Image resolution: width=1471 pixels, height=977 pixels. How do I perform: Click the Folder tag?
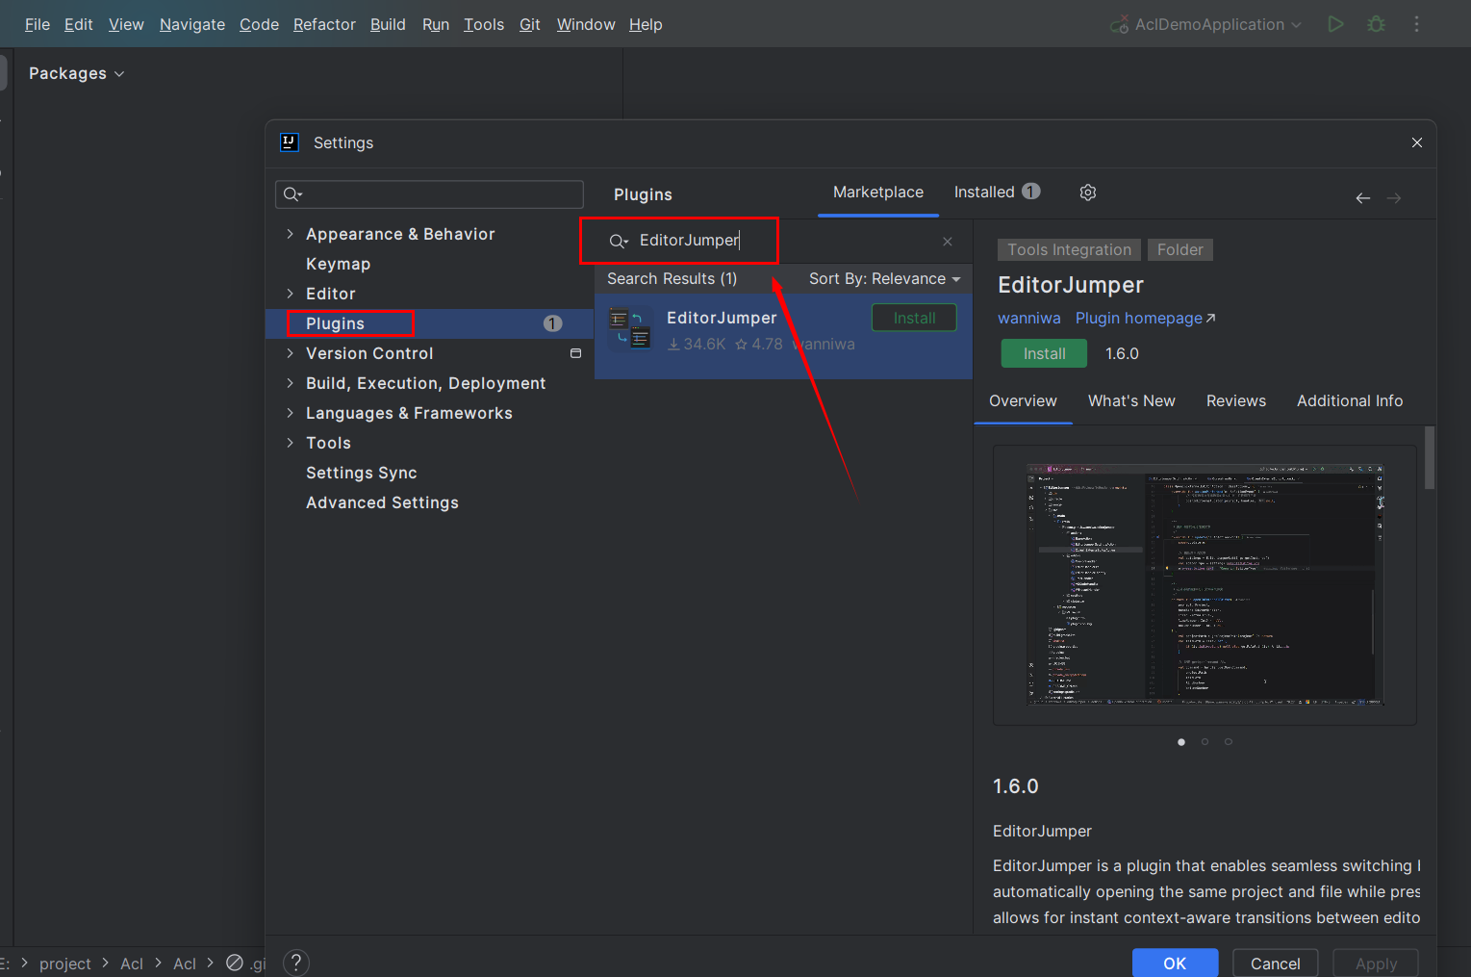point(1179,250)
